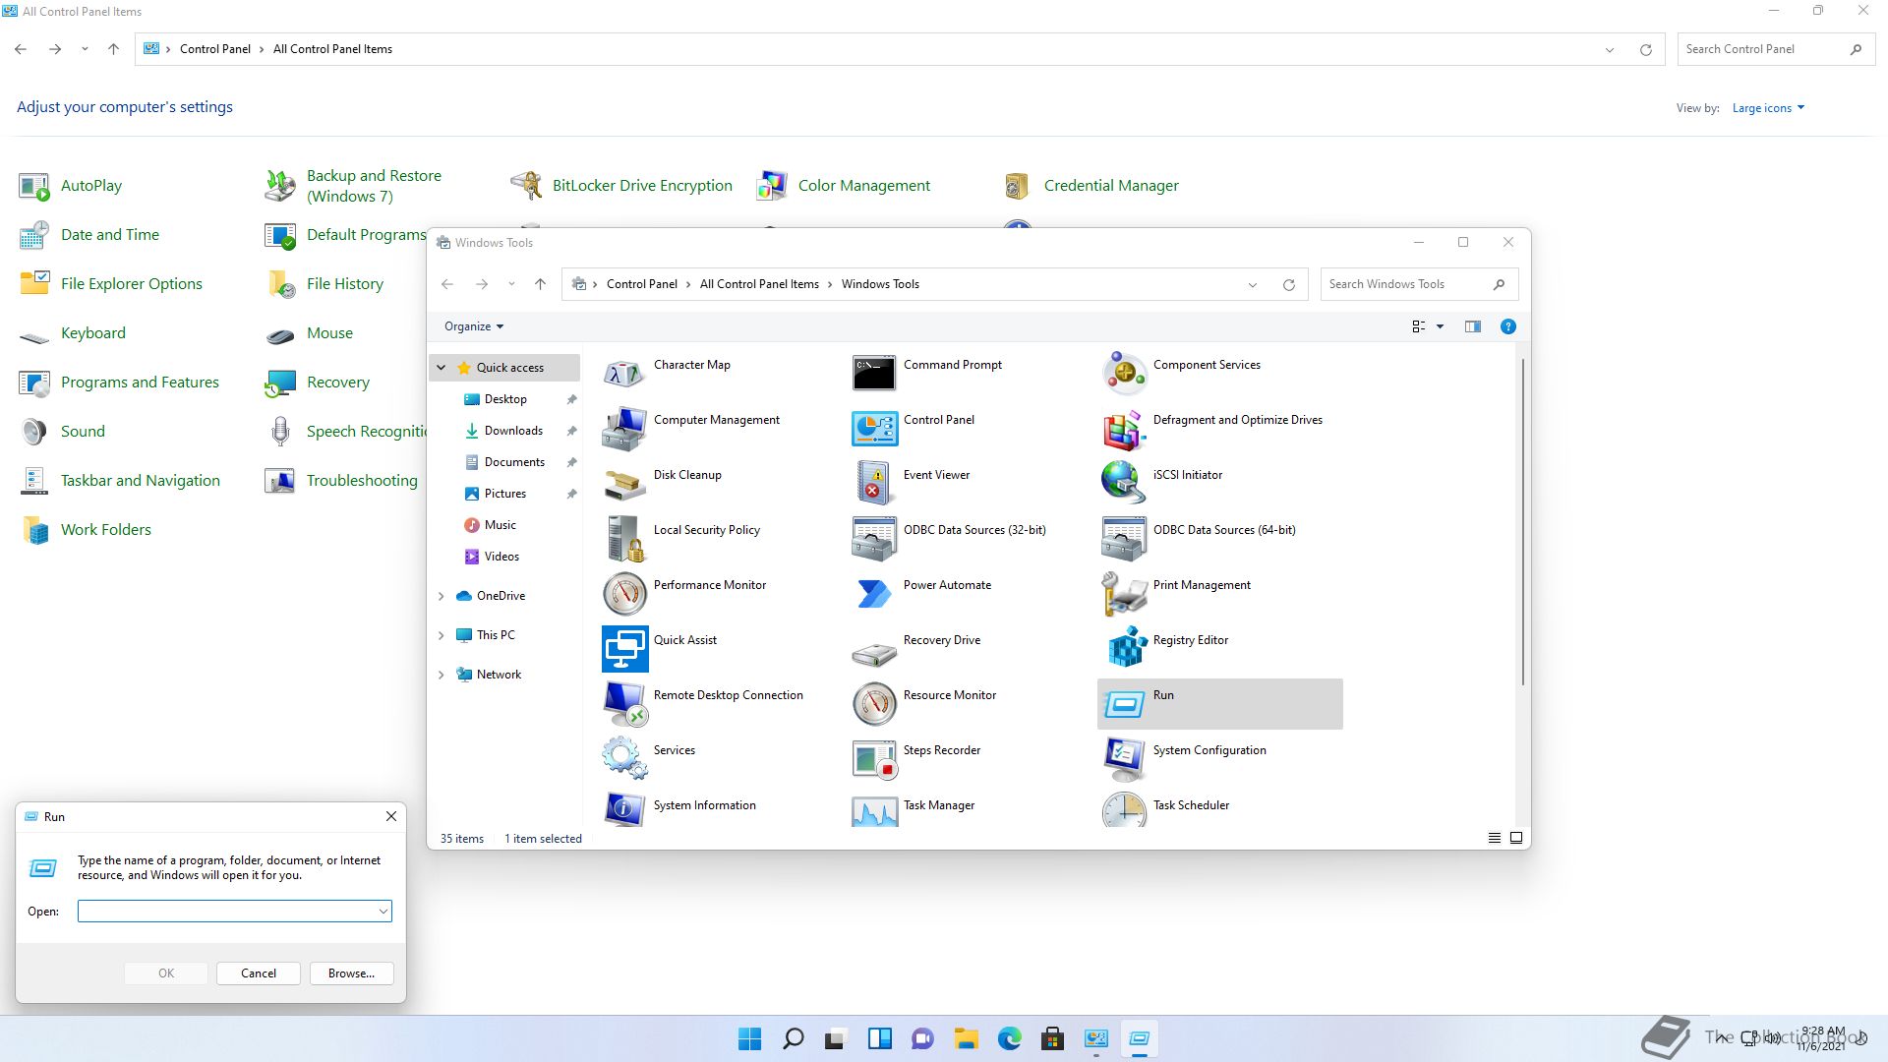Open the Windows Start button

(x=749, y=1038)
